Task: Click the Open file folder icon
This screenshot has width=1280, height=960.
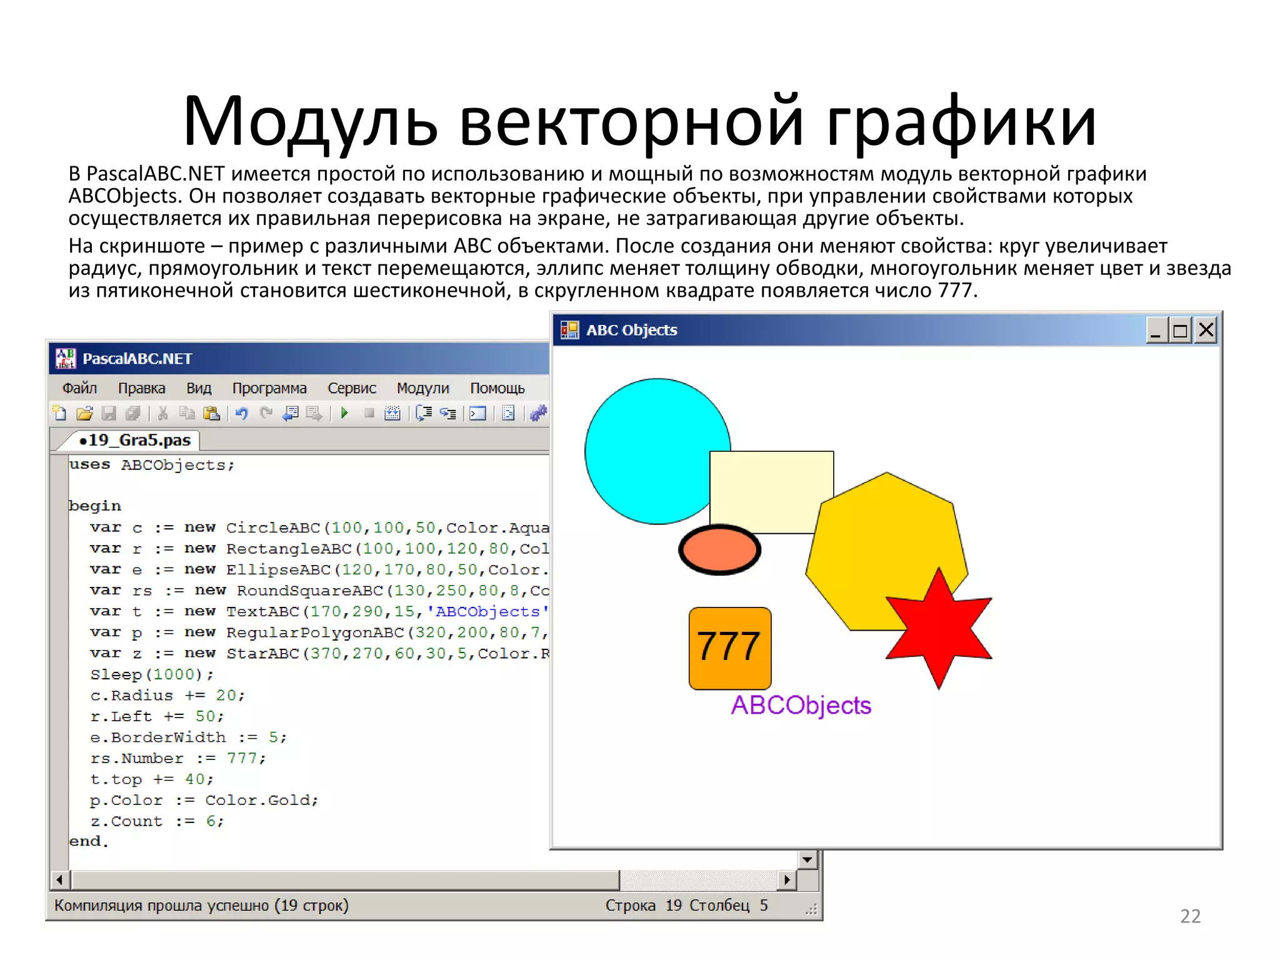Action: pos(84,413)
